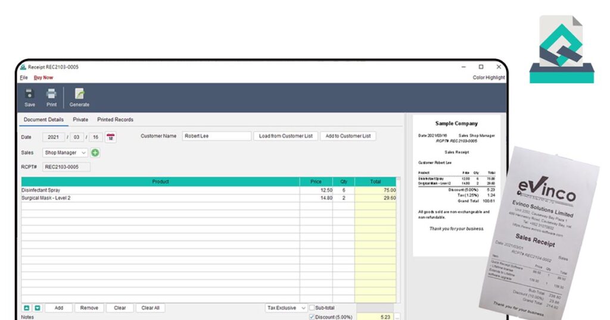610x320 pixels.
Task: Click the Customer Name input field
Action: (x=216, y=136)
